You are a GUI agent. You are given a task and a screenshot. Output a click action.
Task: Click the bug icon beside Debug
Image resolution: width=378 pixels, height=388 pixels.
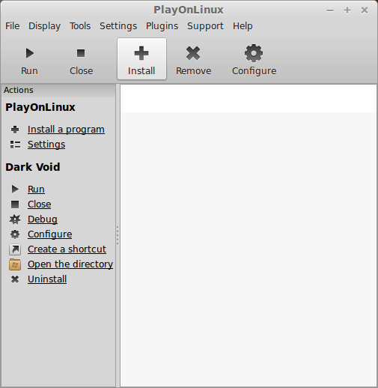(15, 219)
